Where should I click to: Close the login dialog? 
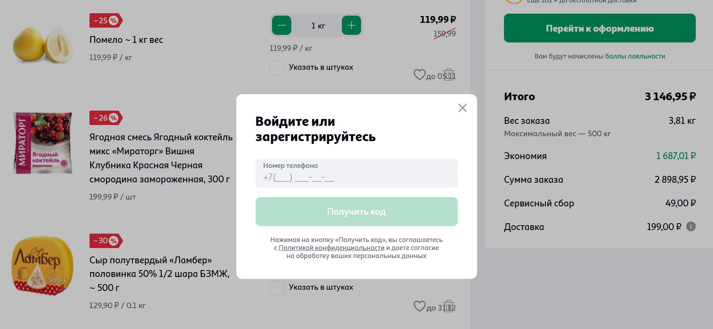(463, 107)
